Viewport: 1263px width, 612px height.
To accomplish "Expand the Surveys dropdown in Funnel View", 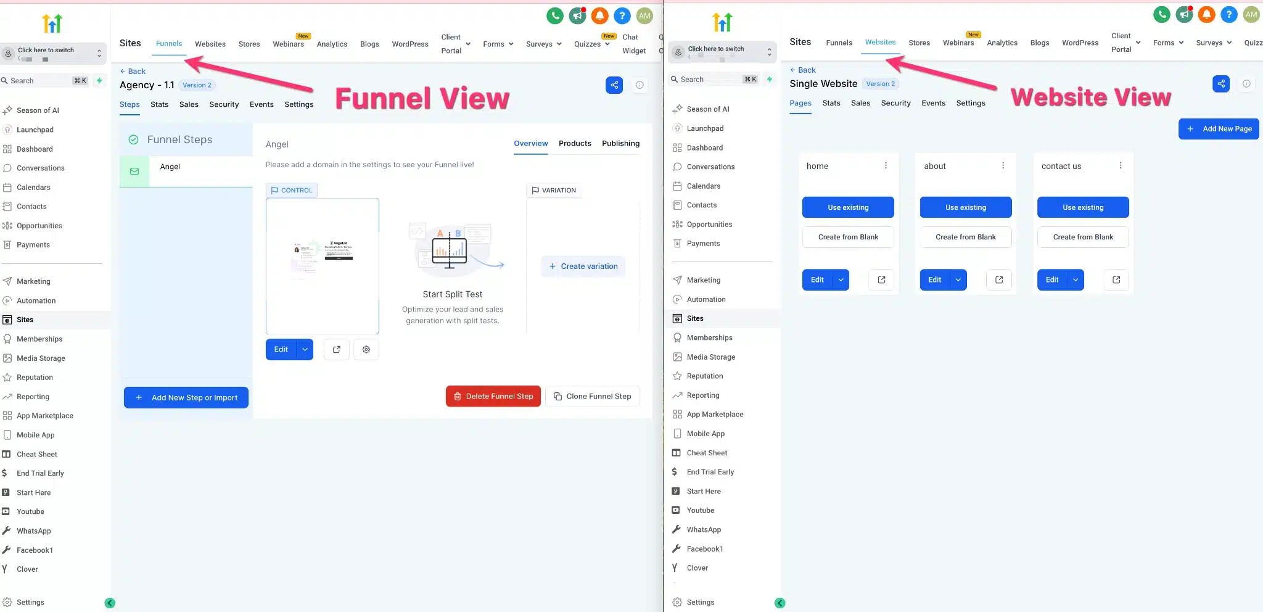I will tap(544, 44).
